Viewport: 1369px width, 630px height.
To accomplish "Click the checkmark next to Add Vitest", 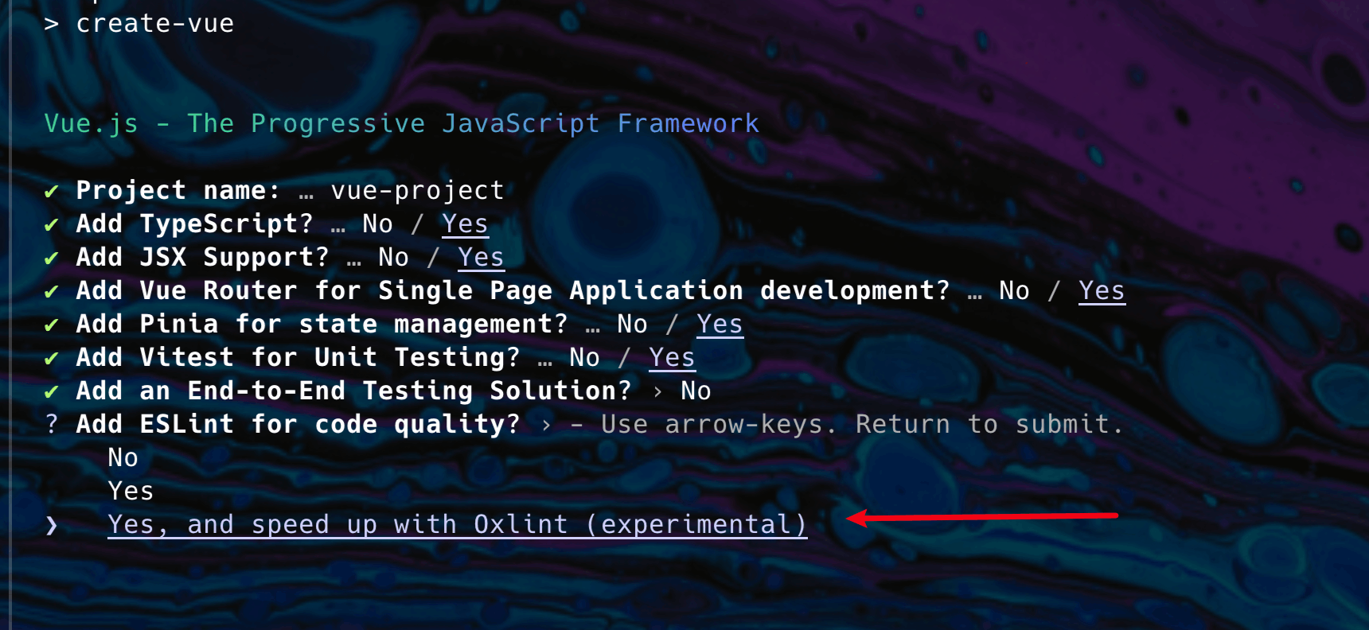I will pyautogui.click(x=52, y=359).
